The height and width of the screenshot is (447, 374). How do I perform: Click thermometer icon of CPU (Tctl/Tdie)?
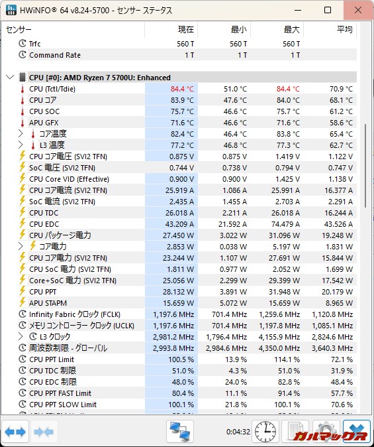tap(23, 89)
